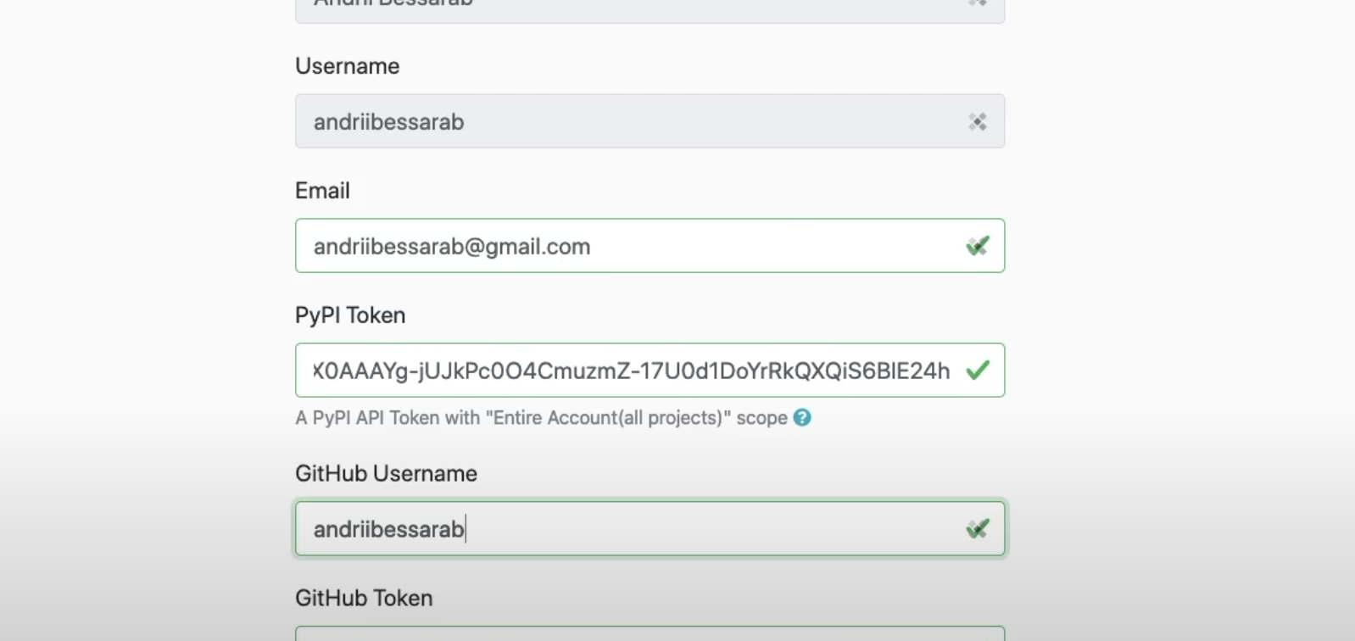Focus the Email input field
This screenshot has width=1355, height=641.
627,247
